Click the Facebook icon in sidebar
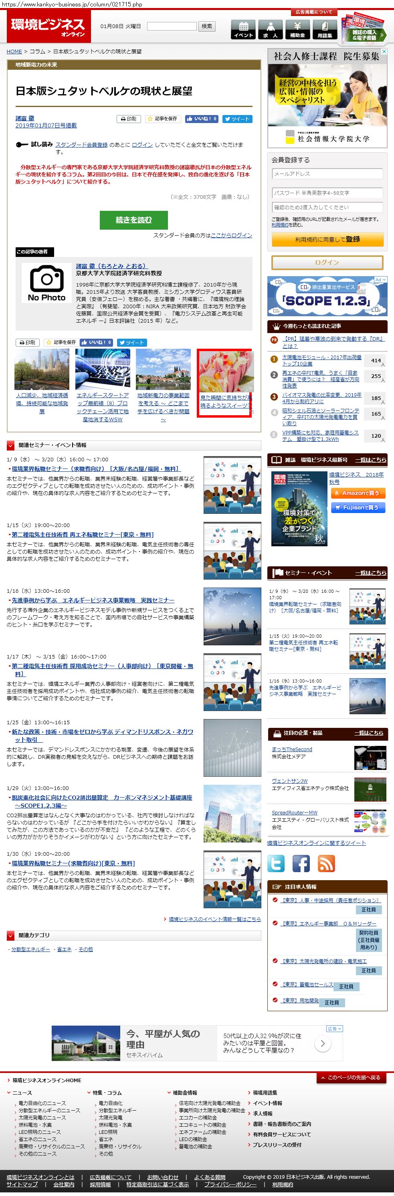 pyautogui.click(x=301, y=863)
